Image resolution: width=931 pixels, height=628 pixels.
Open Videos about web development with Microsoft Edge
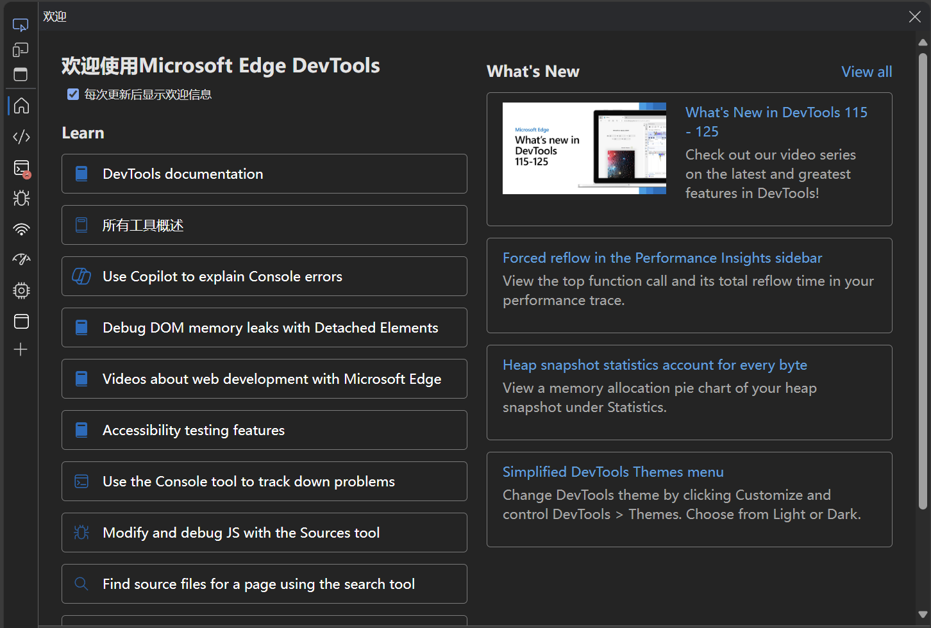tap(264, 379)
